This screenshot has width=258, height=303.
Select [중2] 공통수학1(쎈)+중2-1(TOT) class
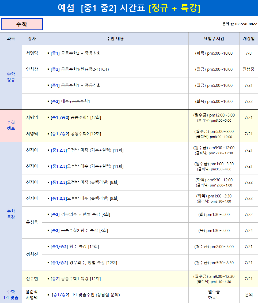click(x=78, y=69)
